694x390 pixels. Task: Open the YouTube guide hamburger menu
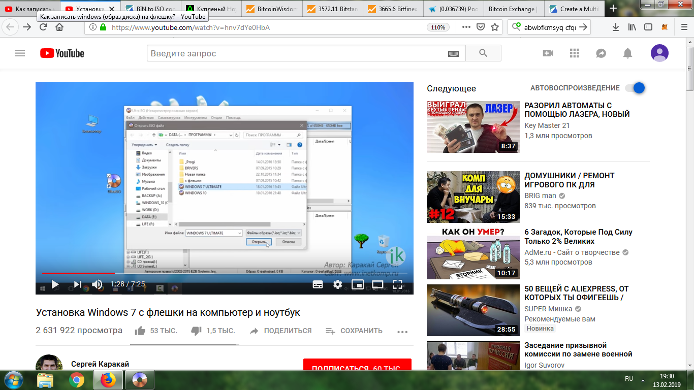tap(20, 53)
